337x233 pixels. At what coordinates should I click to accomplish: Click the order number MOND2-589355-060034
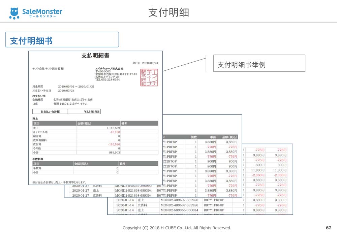[x=179, y=210]
